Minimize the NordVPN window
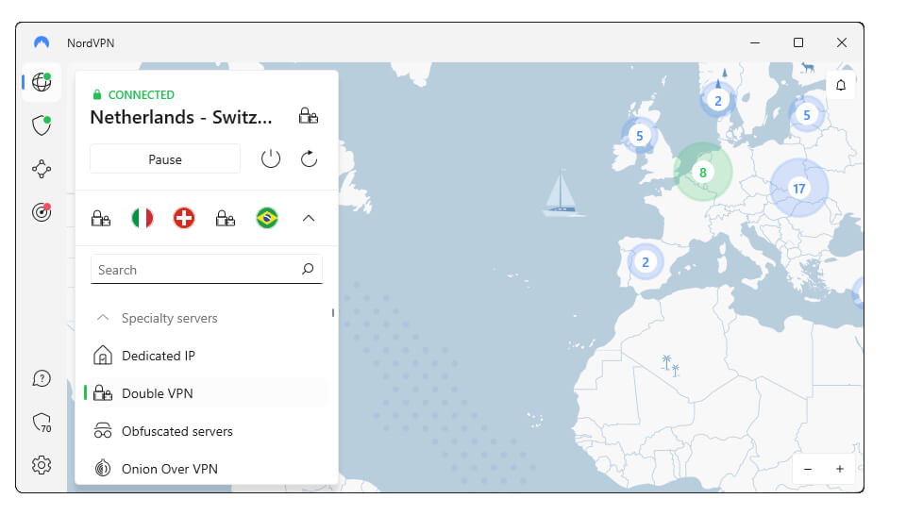Viewport: 923px width, 532px height. [755, 42]
